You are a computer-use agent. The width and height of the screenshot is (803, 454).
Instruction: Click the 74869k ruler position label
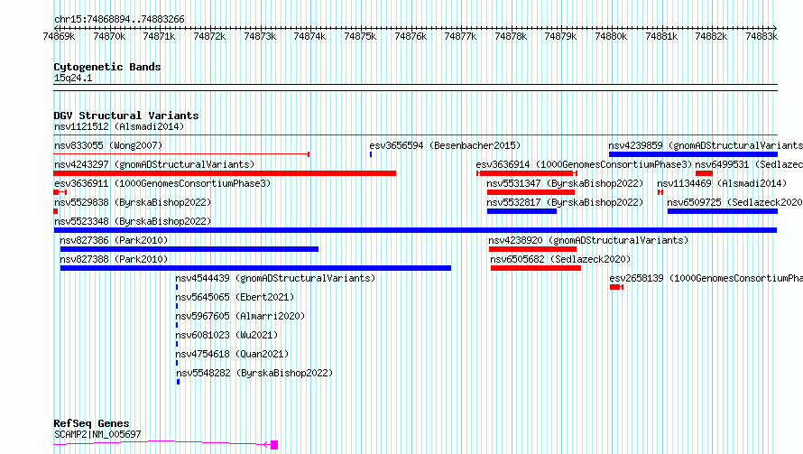pos(59,36)
